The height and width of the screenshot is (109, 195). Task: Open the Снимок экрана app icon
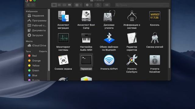[63, 60]
